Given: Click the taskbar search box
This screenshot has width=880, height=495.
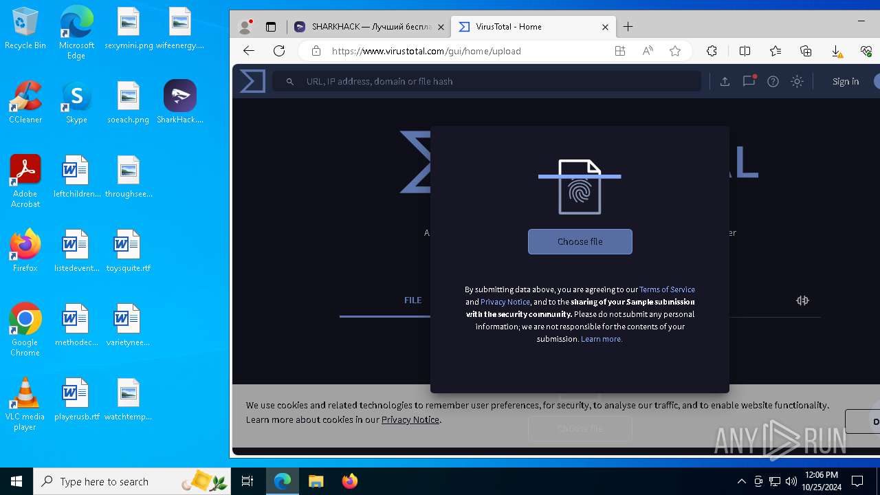Looking at the screenshot, I should pos(132,481).
